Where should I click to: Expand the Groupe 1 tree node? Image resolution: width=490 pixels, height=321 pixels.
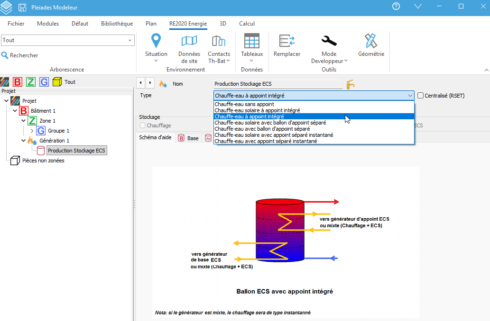(x=32, y=131)
